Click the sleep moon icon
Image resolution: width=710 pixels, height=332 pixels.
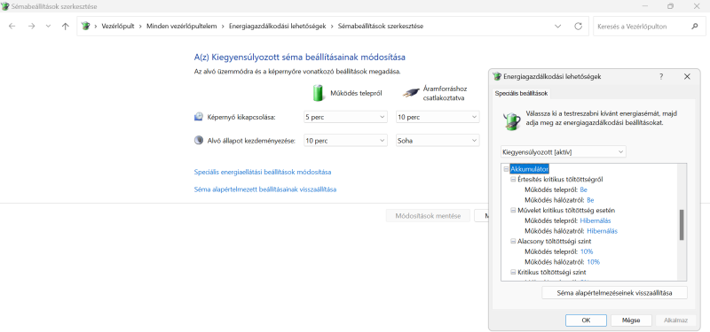tap(198, 141)
